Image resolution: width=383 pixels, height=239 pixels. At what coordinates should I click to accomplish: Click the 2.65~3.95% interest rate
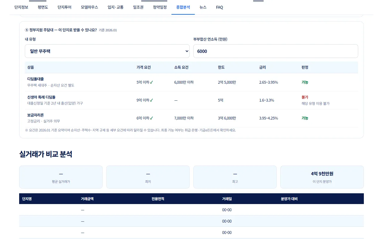[268, 82]
